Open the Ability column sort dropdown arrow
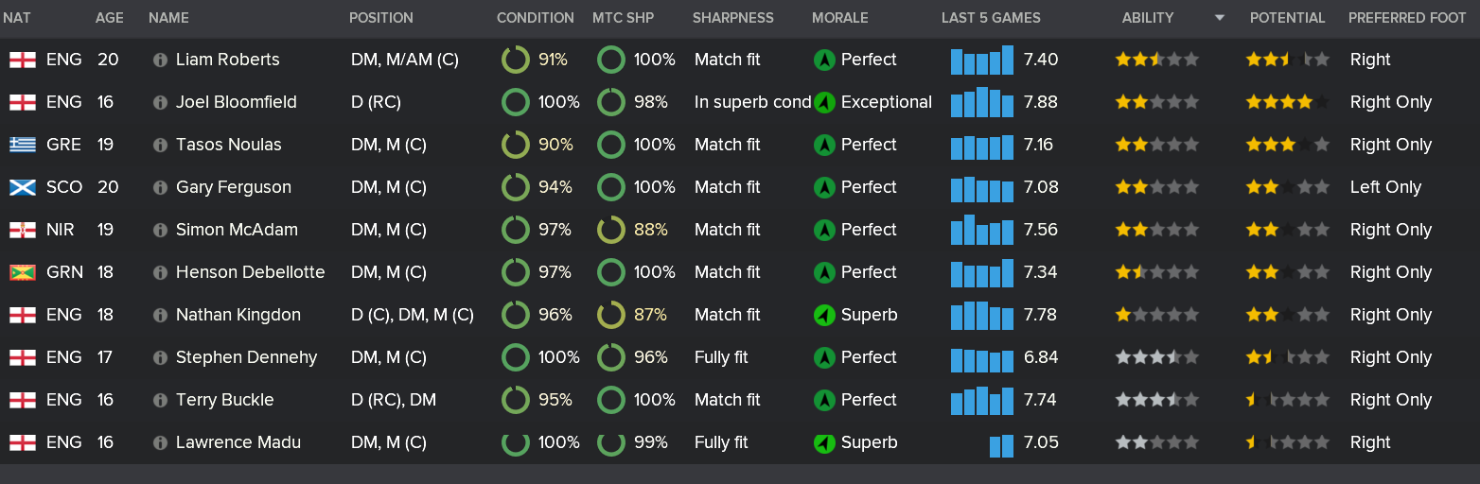Screen dimensions: 1480x484 1219,18
